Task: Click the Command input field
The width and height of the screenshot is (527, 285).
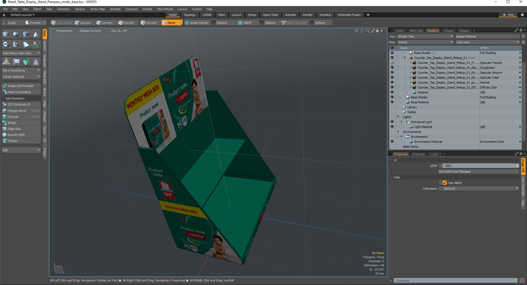Action: pyautogui.click(x=456, y=281)
